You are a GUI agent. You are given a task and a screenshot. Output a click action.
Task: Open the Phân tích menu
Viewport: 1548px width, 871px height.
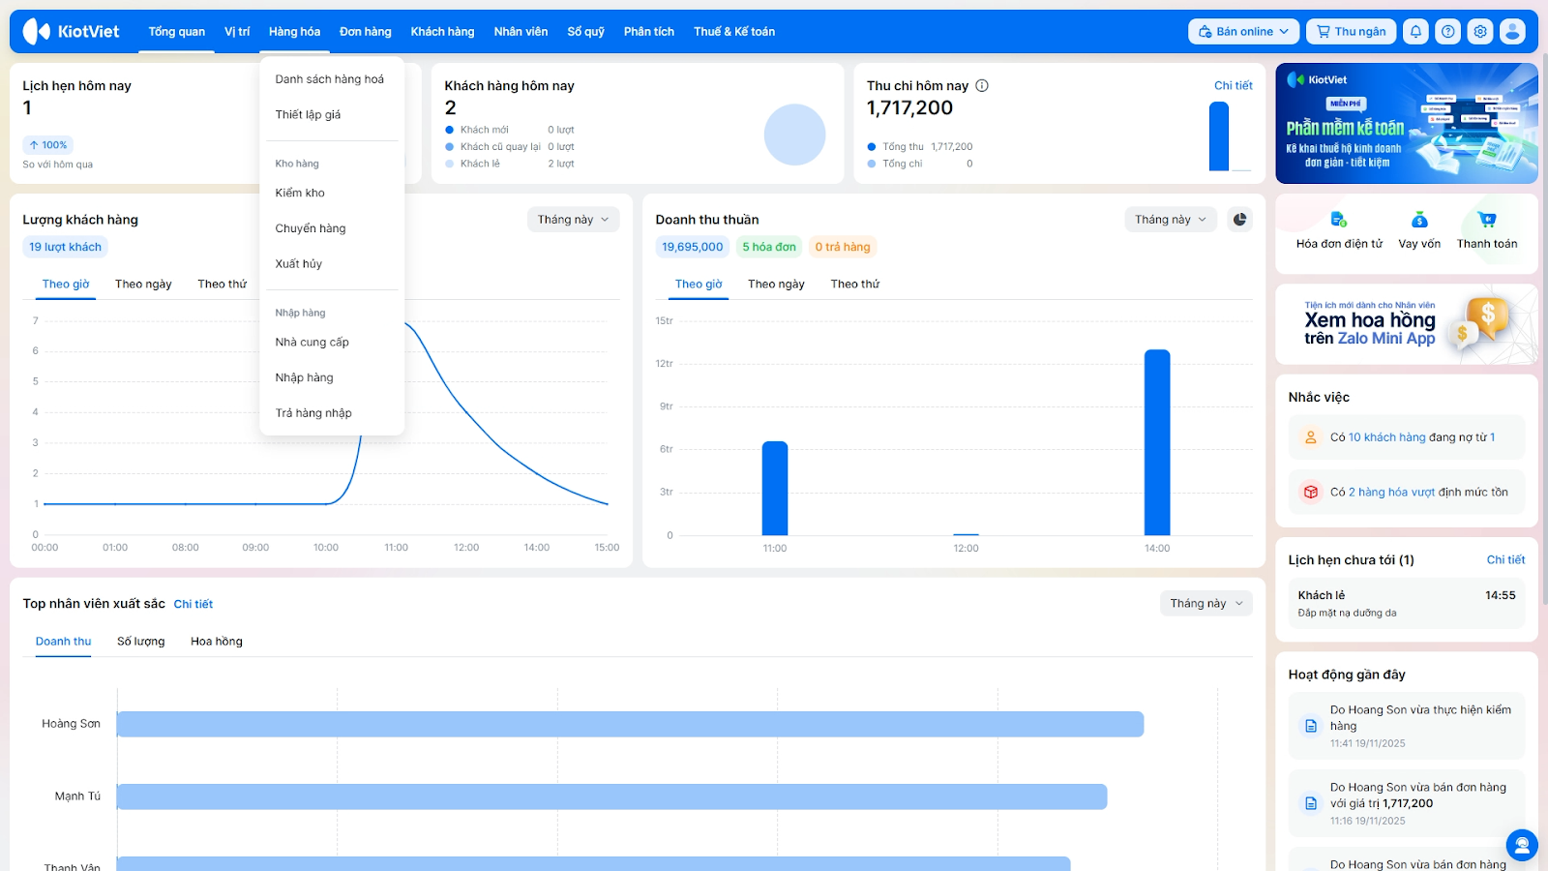[x=649, y=32]
